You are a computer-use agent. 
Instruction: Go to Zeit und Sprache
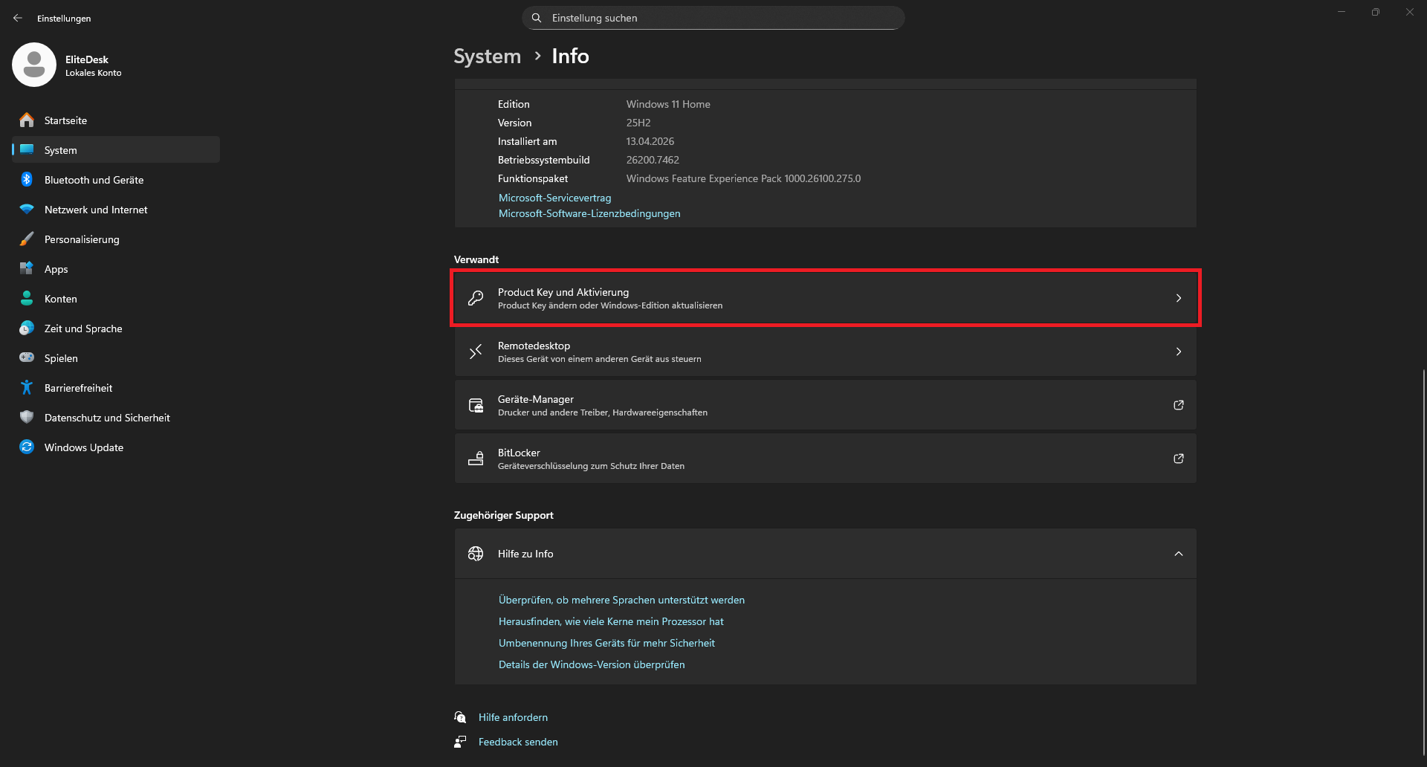[116, 328]
